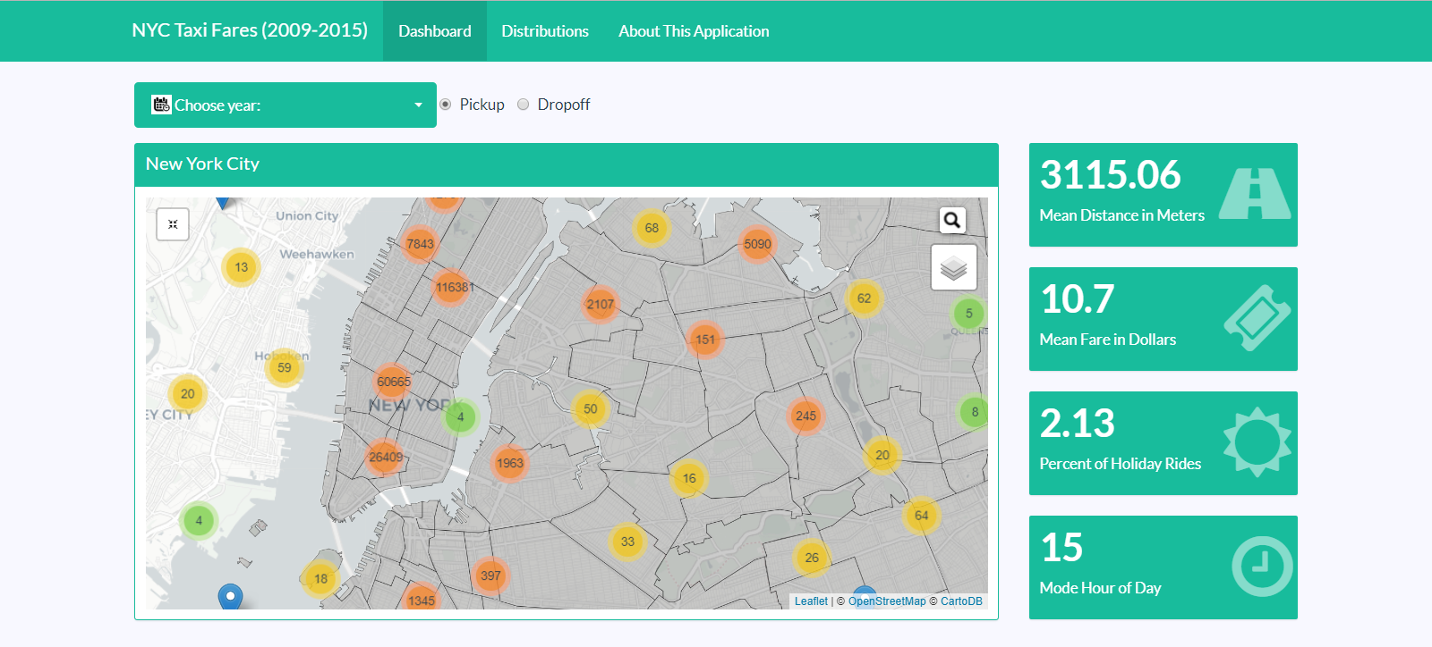The width and height of the screenshot is (1432, 647).
Task: Click the NYC Taxi Fares title
Action: (x=250, y=30)
